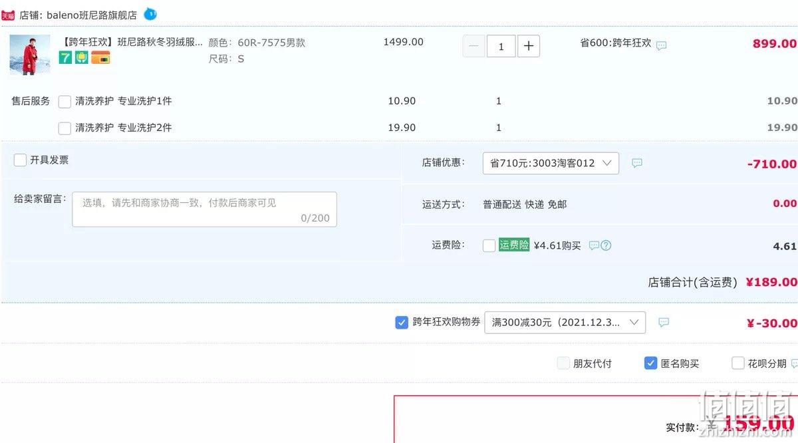Click the 颜色: 60R-7575男款 attribute text
This screenshot has height=443, width=798.
257,43
